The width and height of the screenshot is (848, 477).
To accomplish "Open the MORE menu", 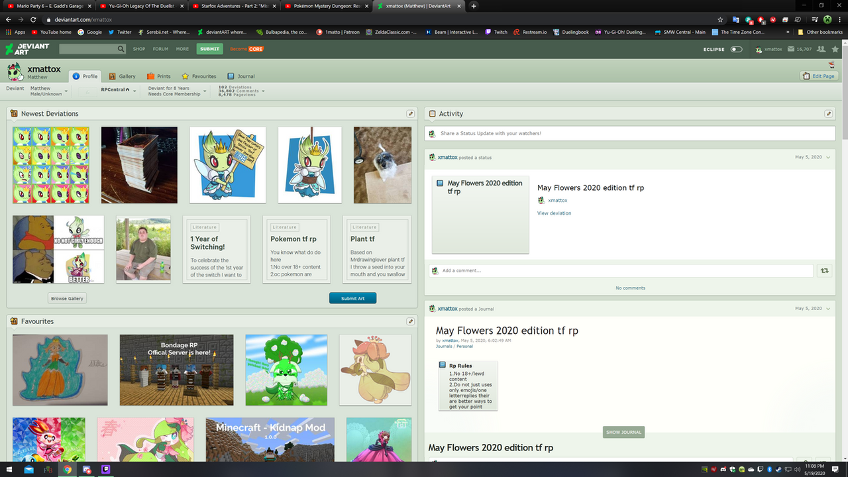I will [x=182, y=49].
